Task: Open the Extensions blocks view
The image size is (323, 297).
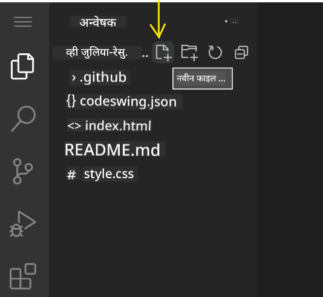Action: pyautogui.click(x=23, y=276)
